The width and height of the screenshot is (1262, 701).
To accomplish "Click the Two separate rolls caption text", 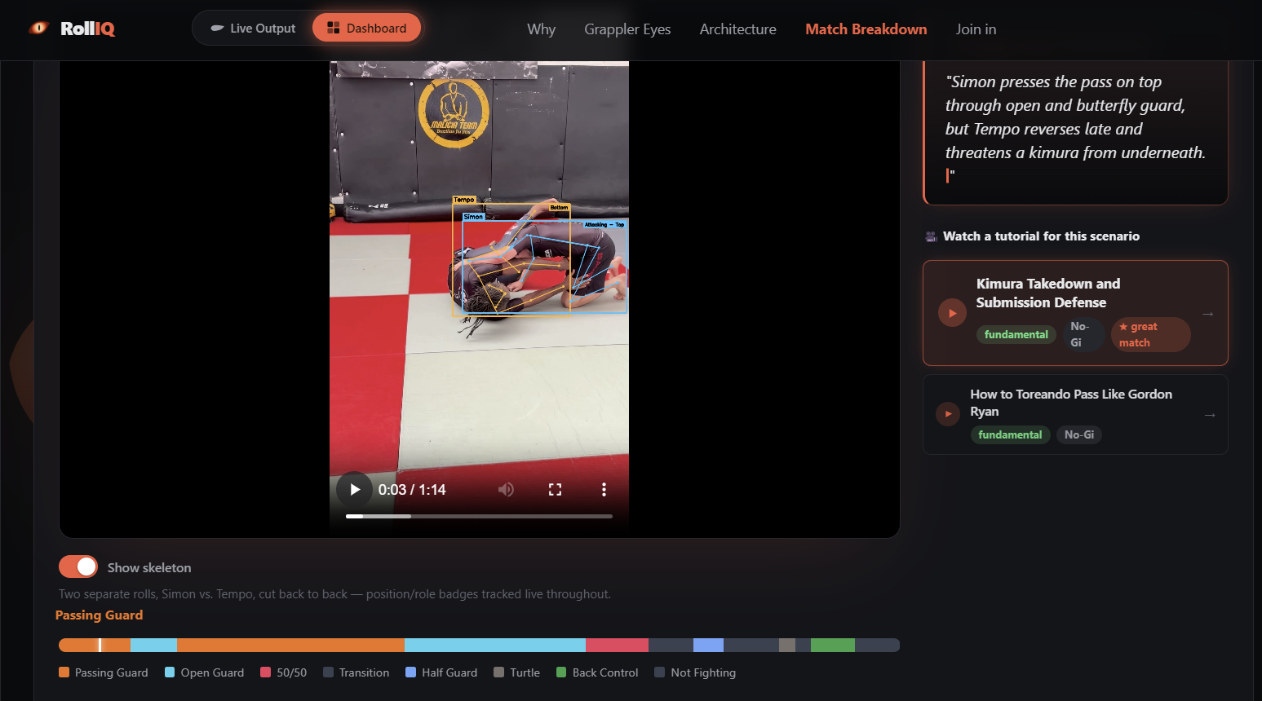I will [334, 594].
